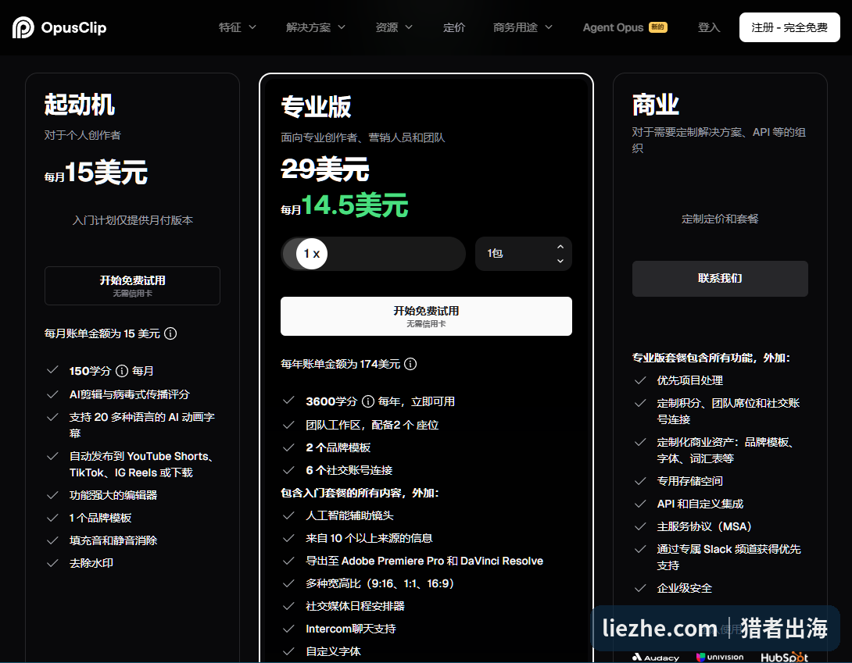Viewport: 852px width, 663px height.
Task: Click the 支持 20 多种语言 AI 字幕 feature
Action: pyautogui.click(x=141, y=425)
